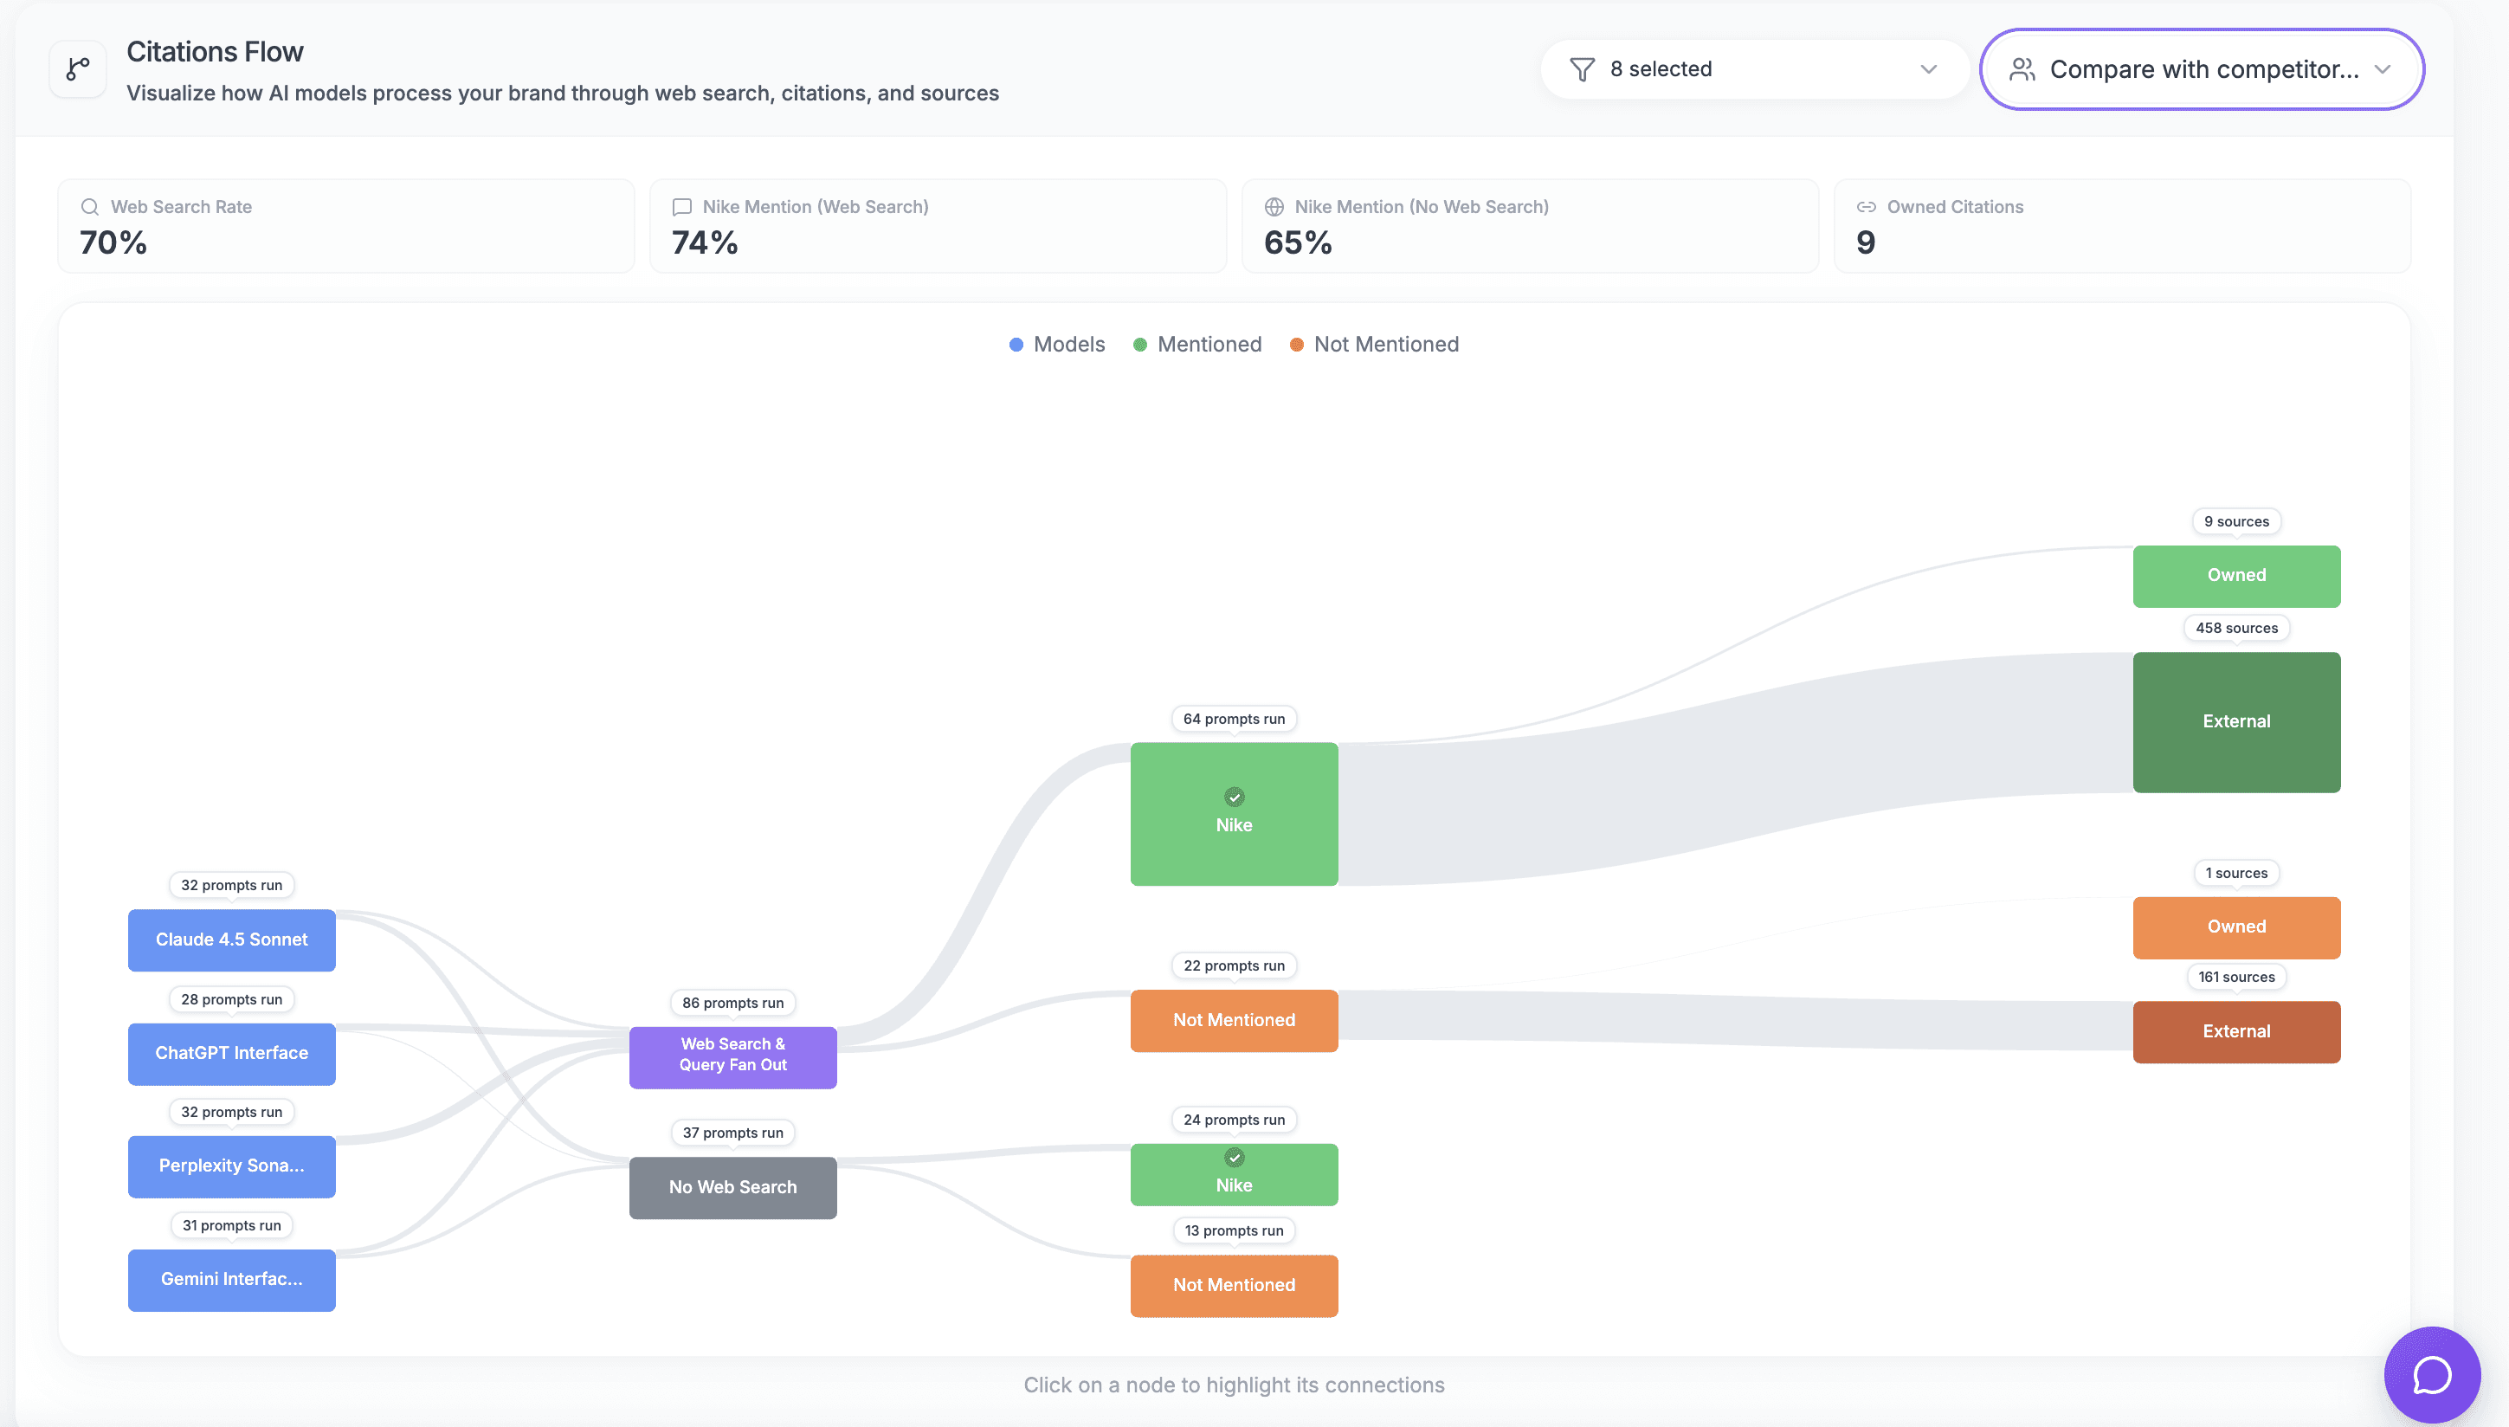Click the '32 prompts run' label above Perplexity
Viewport: 2509px width, 1427px height.
click(231, 1113)
